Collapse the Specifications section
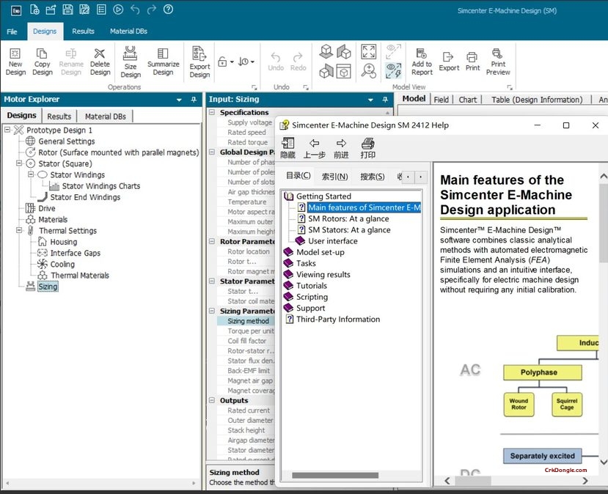Screen dimensions: 608x494 click(212, 112)
